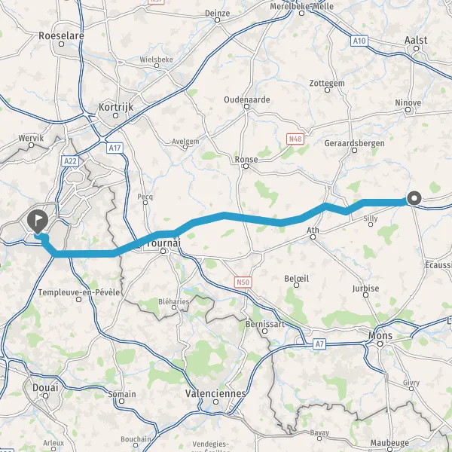Click the A7 motorway shield
Viewport: 452px width, 452px height.
click(x=319, y=344)
